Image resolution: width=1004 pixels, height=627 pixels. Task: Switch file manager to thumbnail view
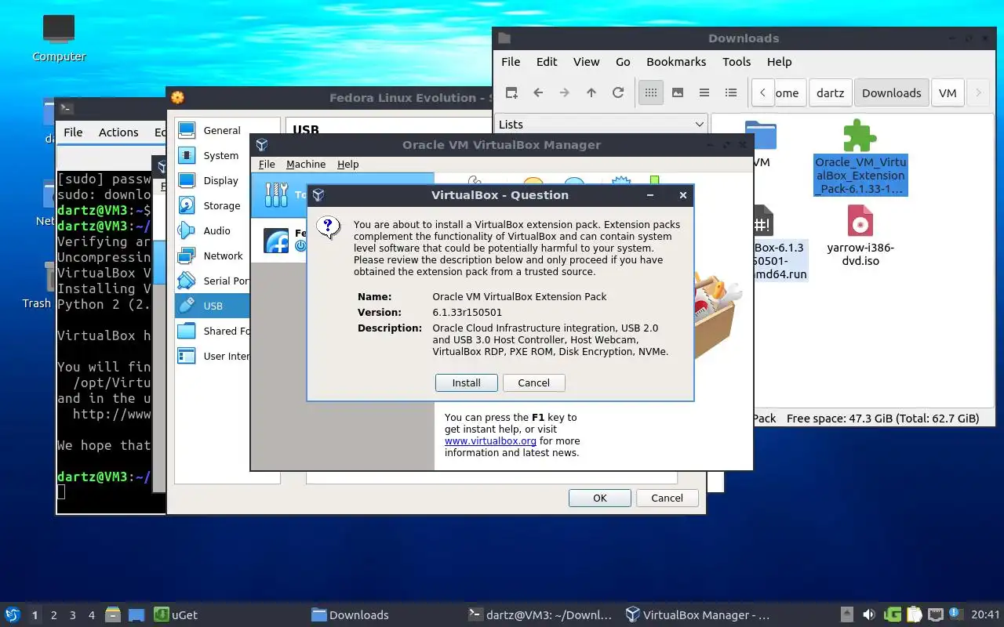pyautogui.click(x=678, y=92)
